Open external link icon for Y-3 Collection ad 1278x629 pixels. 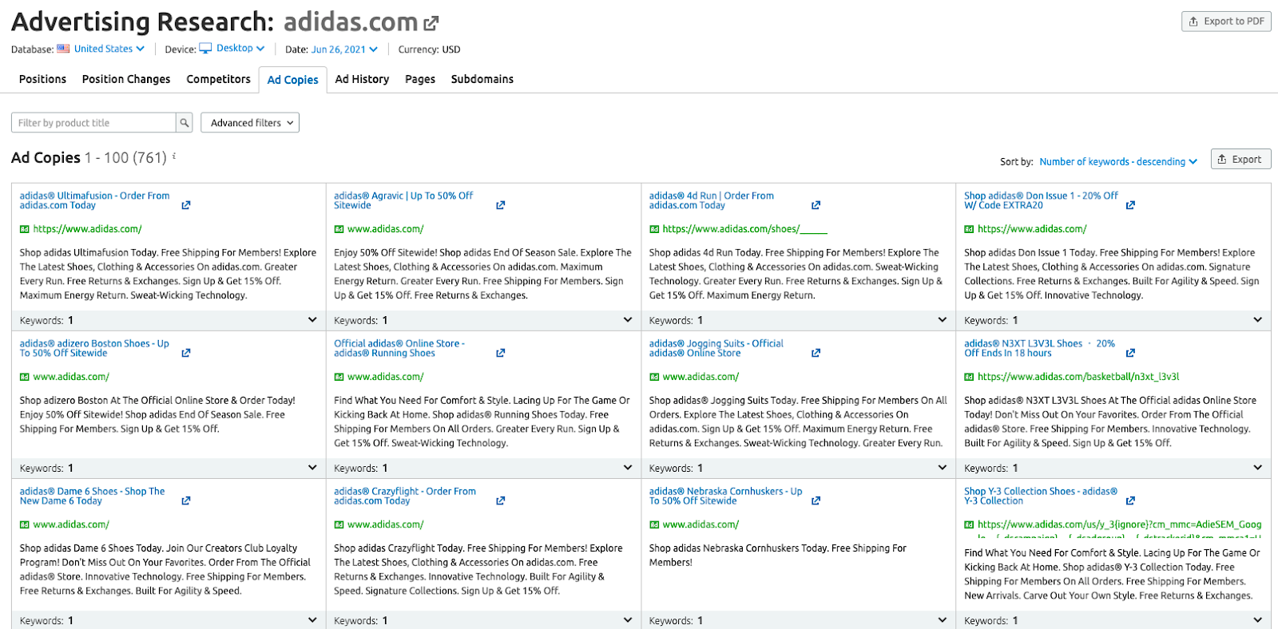pyautogui.click(x=1130, y=500)
